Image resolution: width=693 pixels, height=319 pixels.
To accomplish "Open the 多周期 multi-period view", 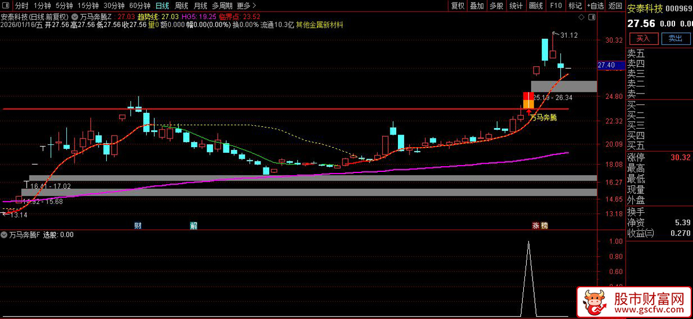I will coord(222,6).
